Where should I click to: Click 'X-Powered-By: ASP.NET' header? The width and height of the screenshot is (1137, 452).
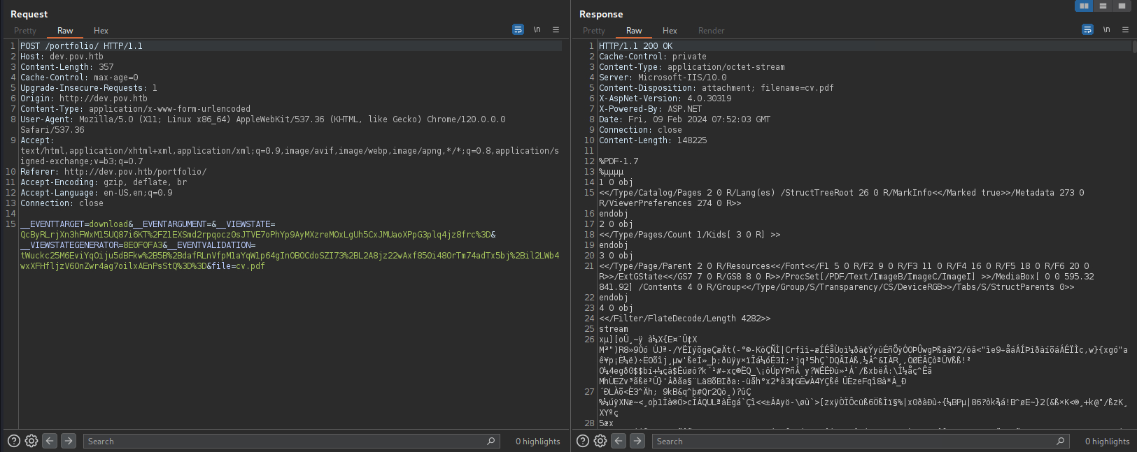click(x=650, y=109)
